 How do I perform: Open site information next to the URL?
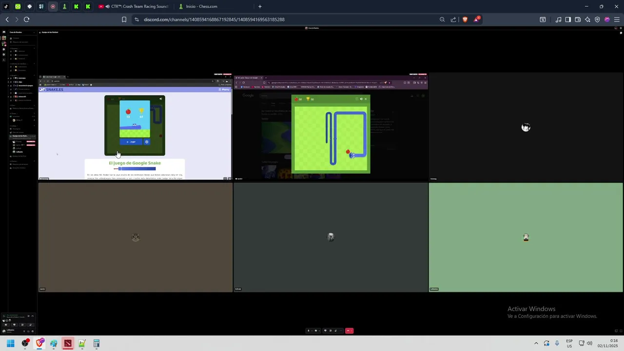point(136,19)
